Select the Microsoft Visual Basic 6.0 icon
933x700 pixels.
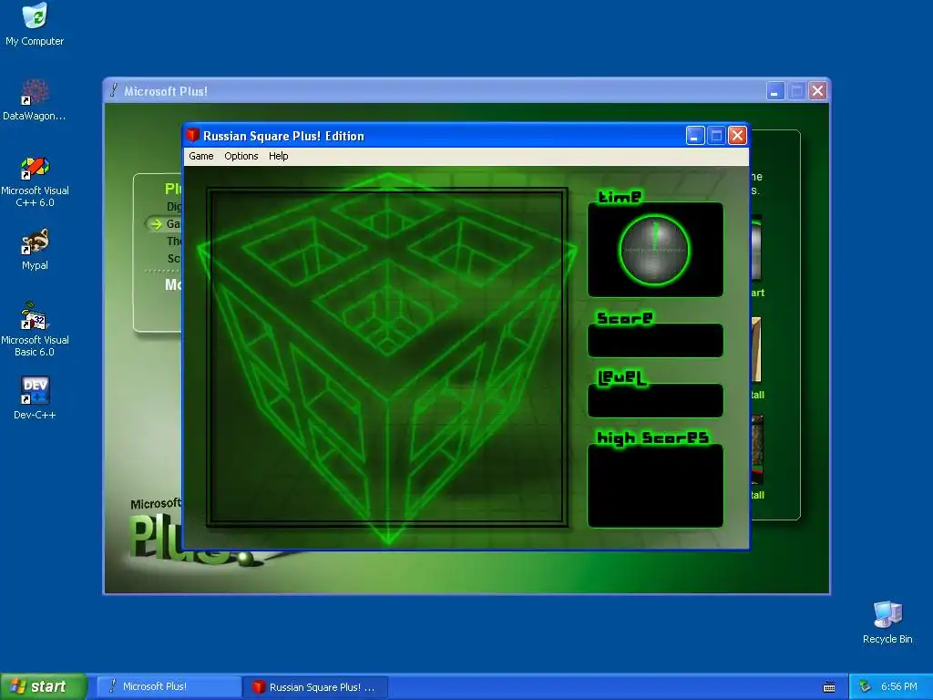click(35, 329)
